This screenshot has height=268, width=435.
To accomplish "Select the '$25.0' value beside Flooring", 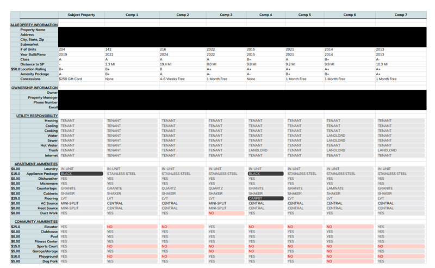I will click(16, 198).
